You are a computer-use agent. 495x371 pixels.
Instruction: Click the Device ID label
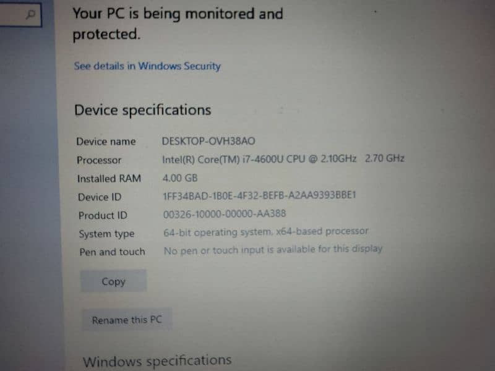(x=100, y=197)
